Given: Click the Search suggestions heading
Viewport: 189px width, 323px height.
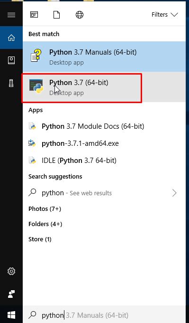Looking at the screenshot, I should point(55,177).
